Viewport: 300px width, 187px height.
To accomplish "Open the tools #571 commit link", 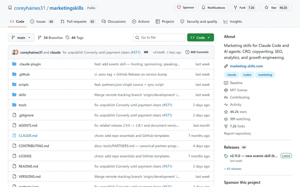I will (x=167, y=105).
